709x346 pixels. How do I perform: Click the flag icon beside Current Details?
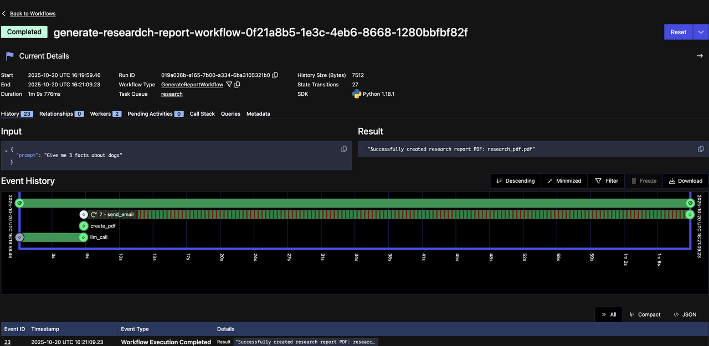pyautogui.click(x=9, y=56)
